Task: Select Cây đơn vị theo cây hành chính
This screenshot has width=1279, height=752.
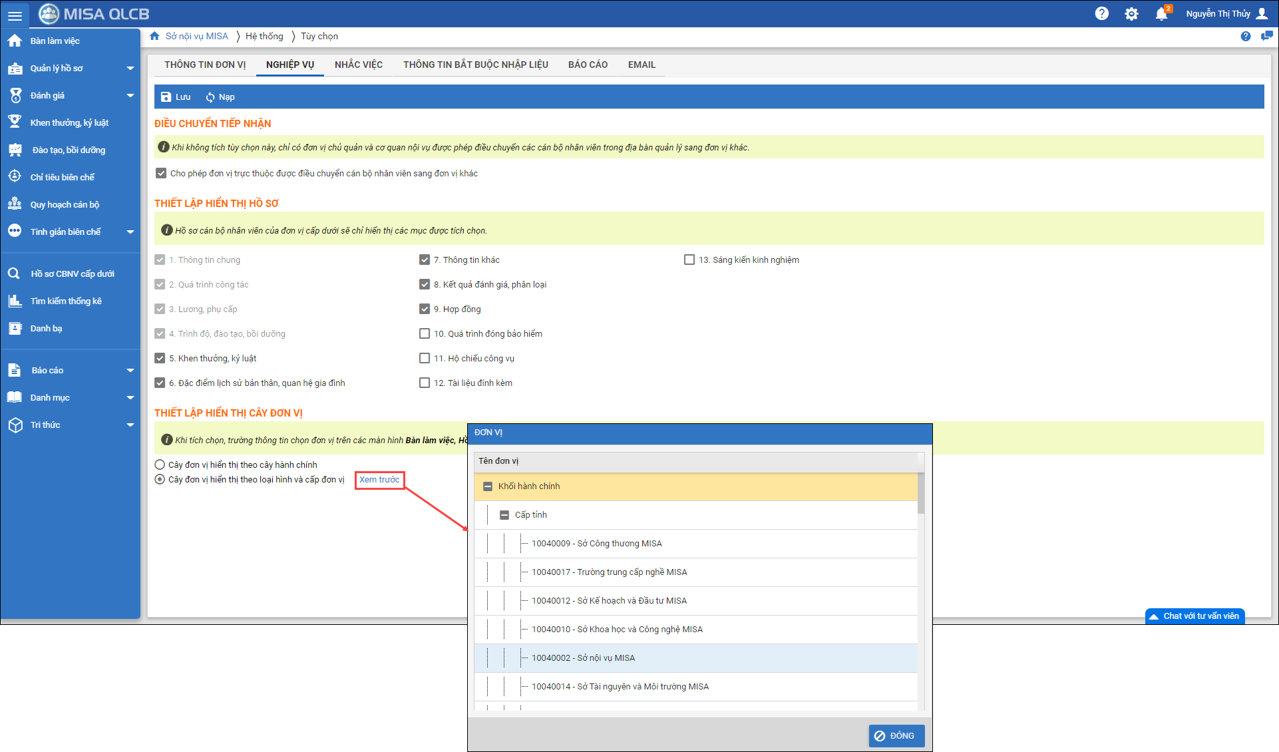Action: tap(160, 465)
